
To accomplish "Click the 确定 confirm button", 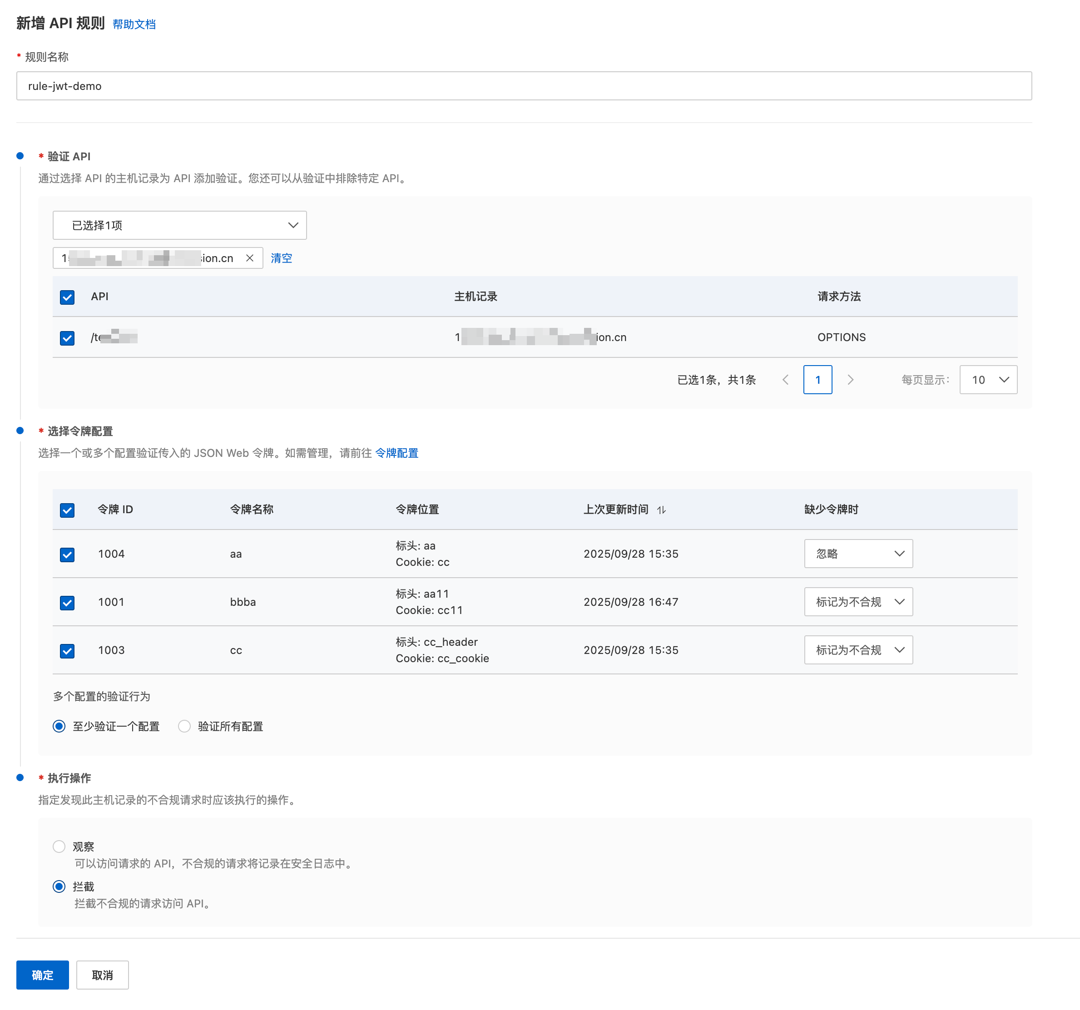I will [42, 975].
